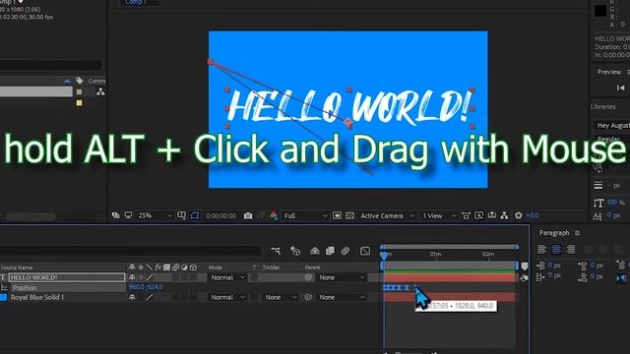Click the primary viewer monitor icon
630x354 pixels.
pyautogui.click(x=128, y=215)
